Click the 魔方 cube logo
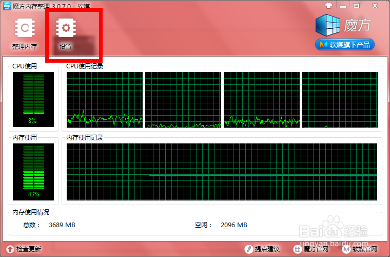The width and height of the screenshot is (390, 257). [327, 25]
